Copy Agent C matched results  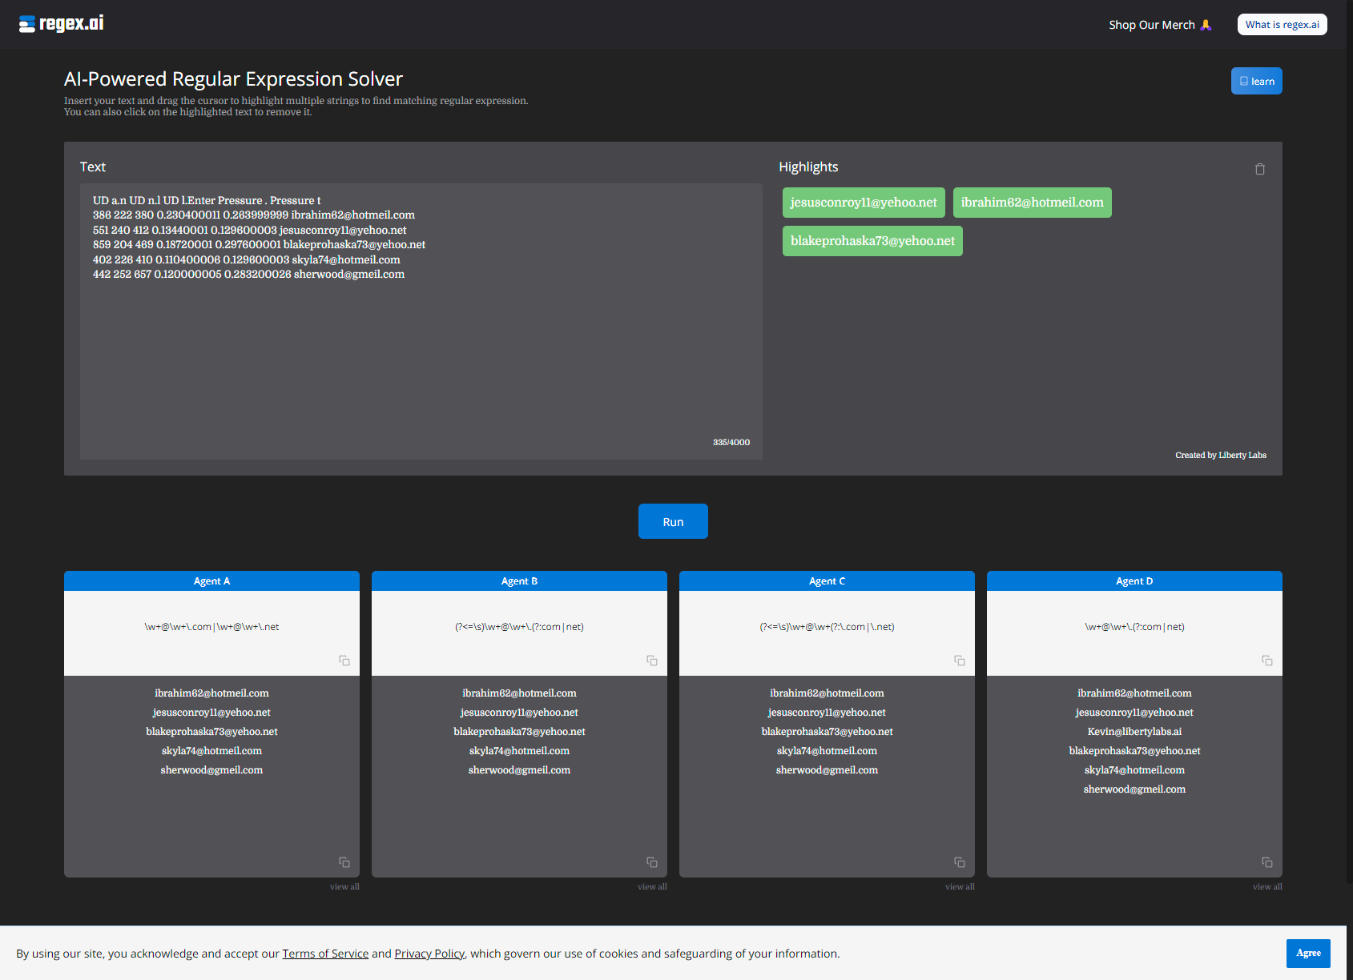[960, 862]
